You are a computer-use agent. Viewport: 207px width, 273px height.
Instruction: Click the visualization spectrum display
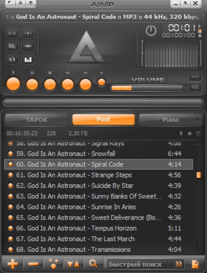[172, 53]
